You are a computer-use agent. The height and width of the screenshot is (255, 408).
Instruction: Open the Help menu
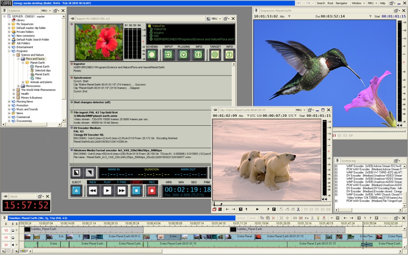(382, 3)
